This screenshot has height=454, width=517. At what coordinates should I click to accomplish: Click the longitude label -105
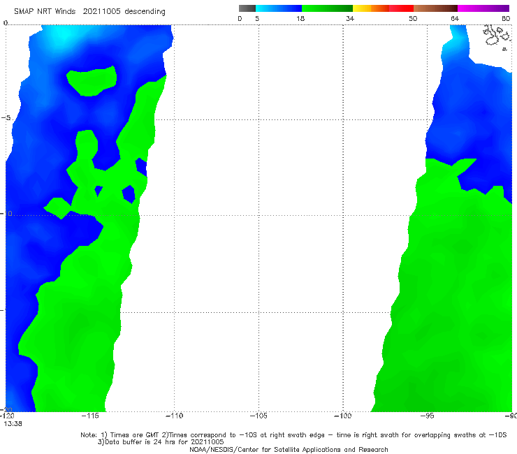click(x=258, y=416)
